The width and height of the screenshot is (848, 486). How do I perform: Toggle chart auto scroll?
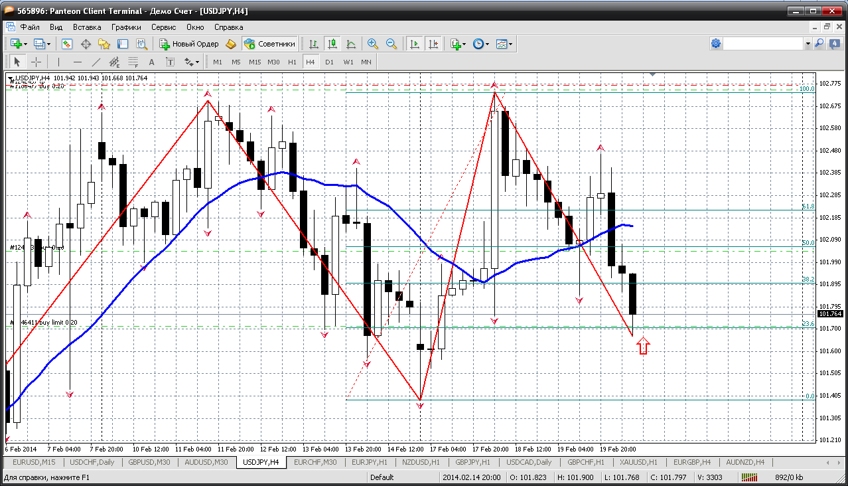(x=415, y=44)
